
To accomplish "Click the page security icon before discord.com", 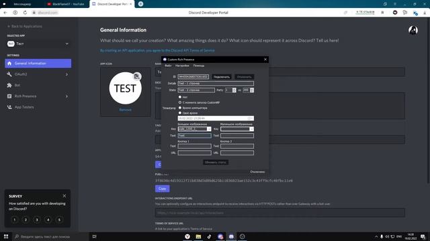I will coord(34,13).
